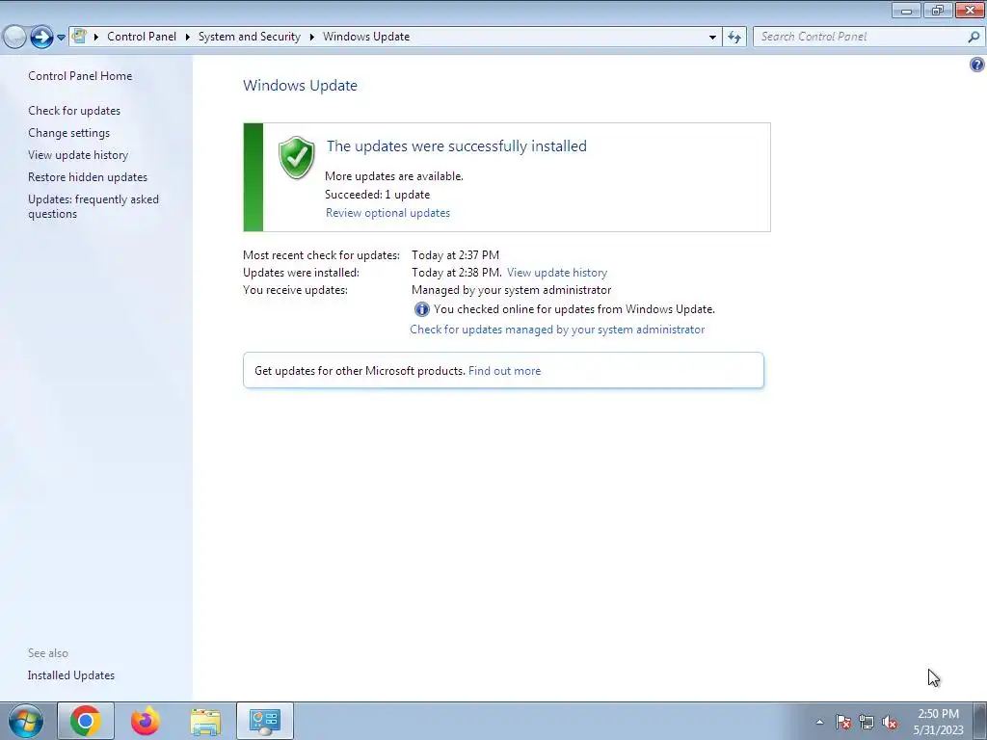
Task: Click the green shield checkmark icon
Action: point(297,157)
